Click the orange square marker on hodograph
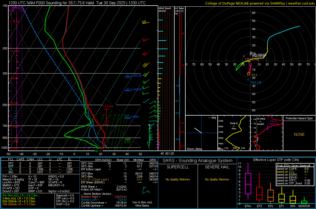 (x=249, y=74)
